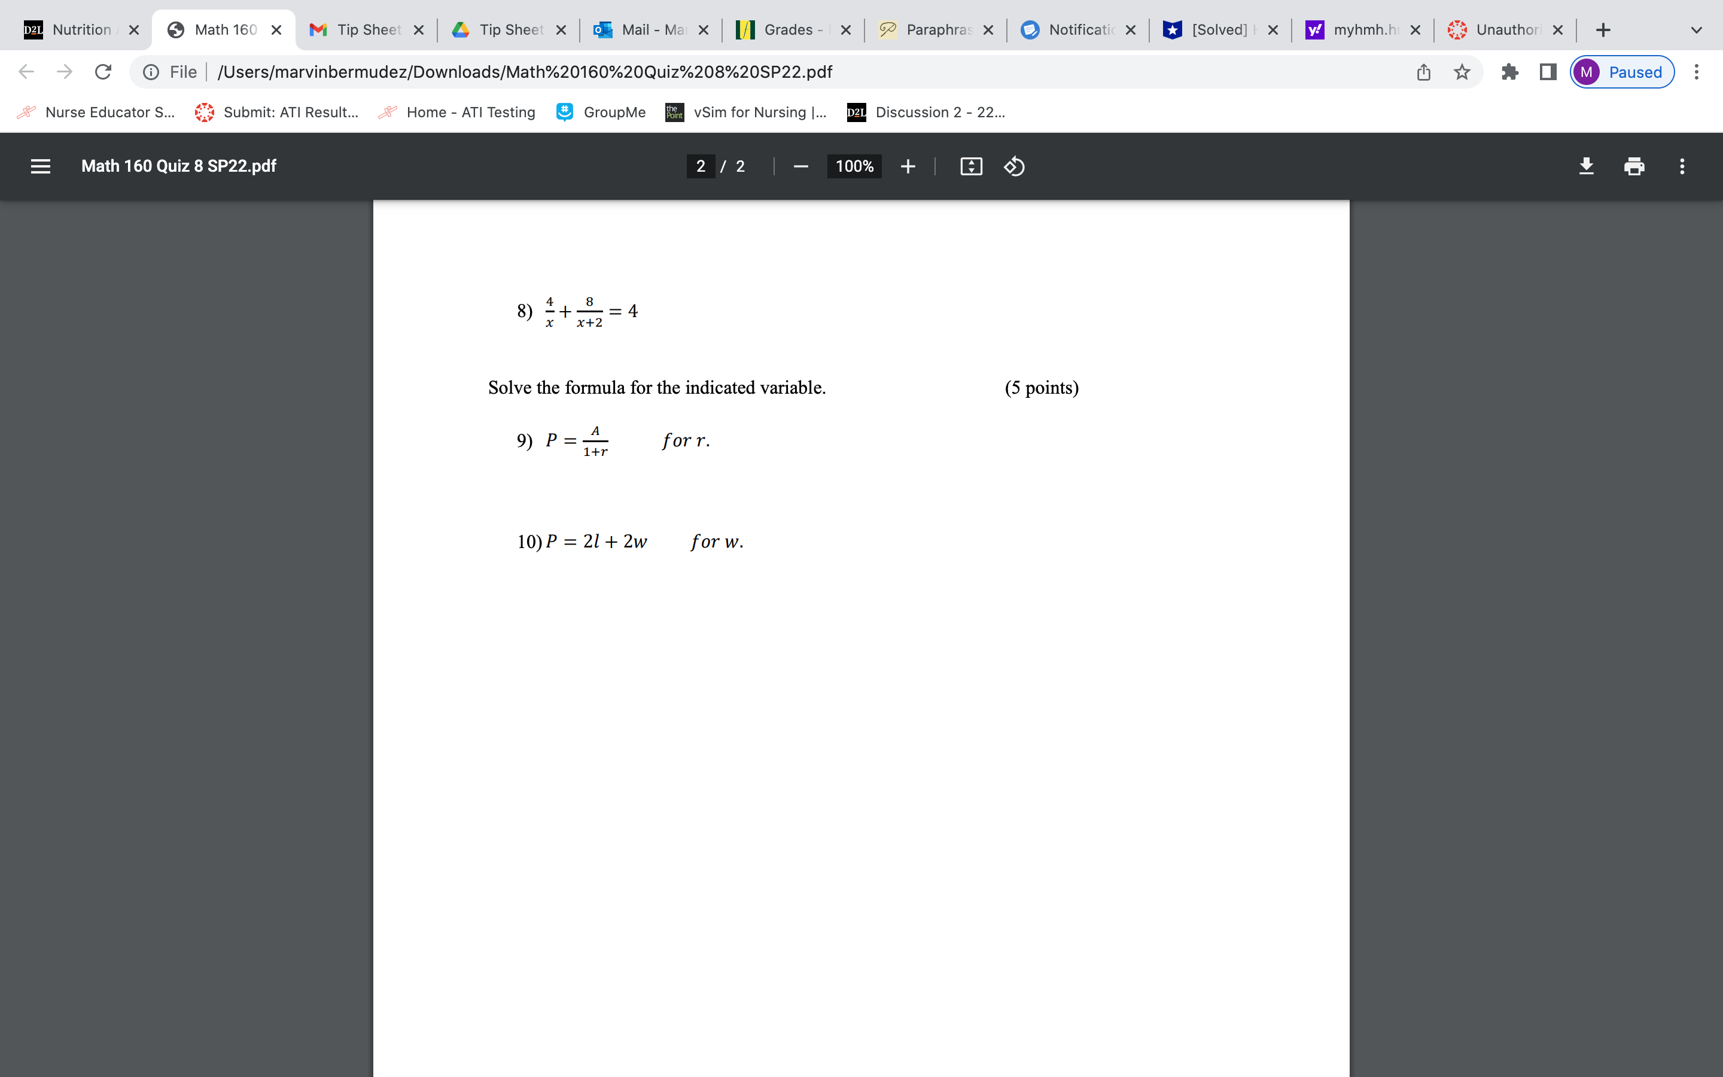Expand the bookmarks overflow chevron
This screenshot has width=1723, height=1077.
coord(1697,29)
